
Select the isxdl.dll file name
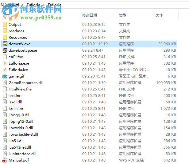pos(15,102)
